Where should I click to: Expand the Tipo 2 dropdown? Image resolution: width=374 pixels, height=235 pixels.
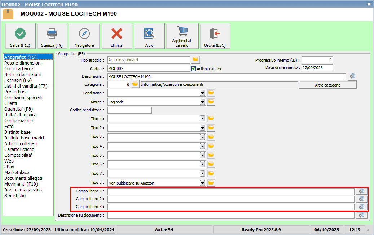pos(202,128)
